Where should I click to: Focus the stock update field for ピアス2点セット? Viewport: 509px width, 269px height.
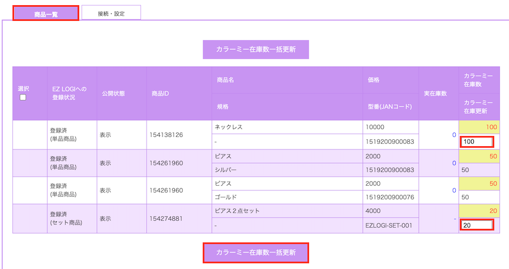click(x=477, y=225)
